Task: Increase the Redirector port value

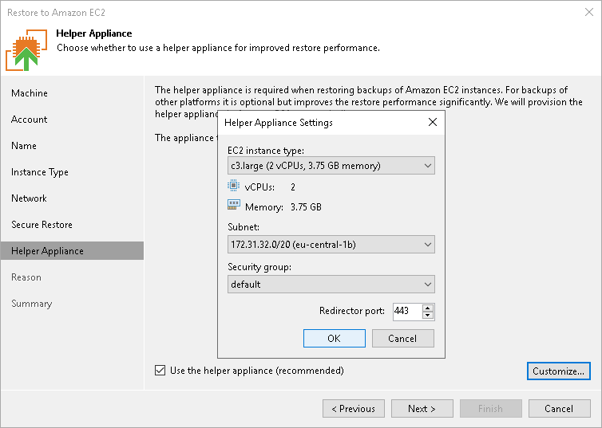Action: coord(428,308)
